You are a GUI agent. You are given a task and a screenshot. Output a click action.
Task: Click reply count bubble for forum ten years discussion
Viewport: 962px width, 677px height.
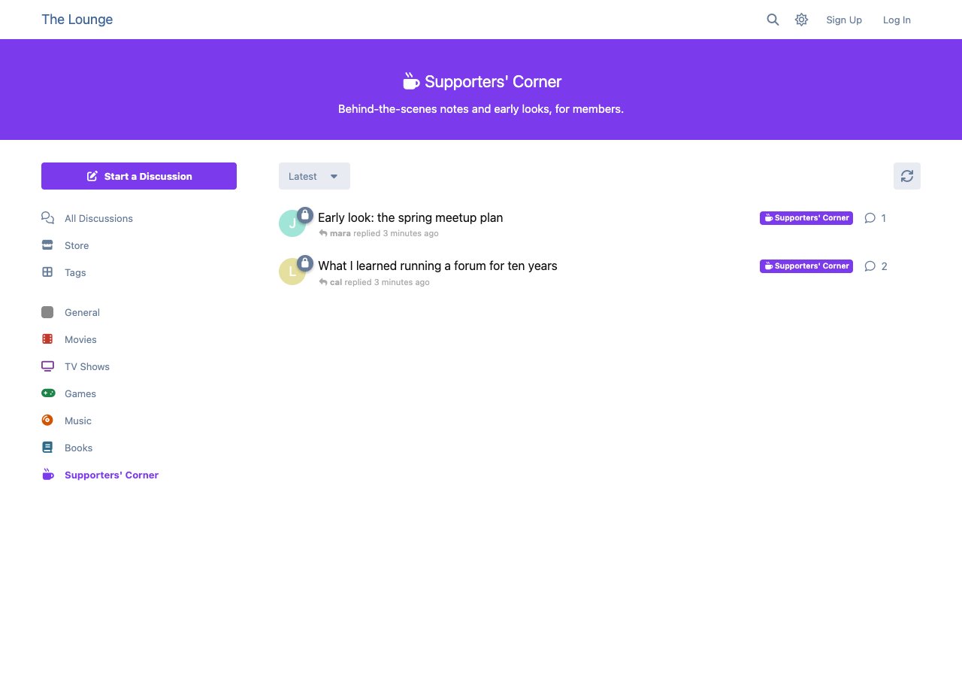(876, 266)
